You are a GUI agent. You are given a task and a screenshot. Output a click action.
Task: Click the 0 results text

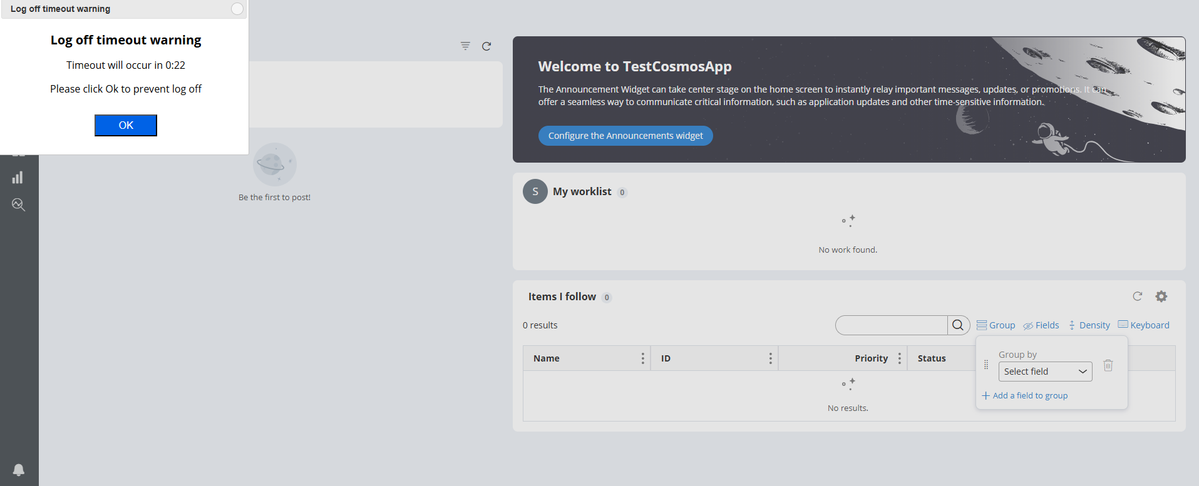point(540,325)
